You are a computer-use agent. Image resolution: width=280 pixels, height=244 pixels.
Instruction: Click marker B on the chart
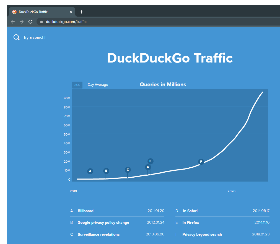[106, 171]
